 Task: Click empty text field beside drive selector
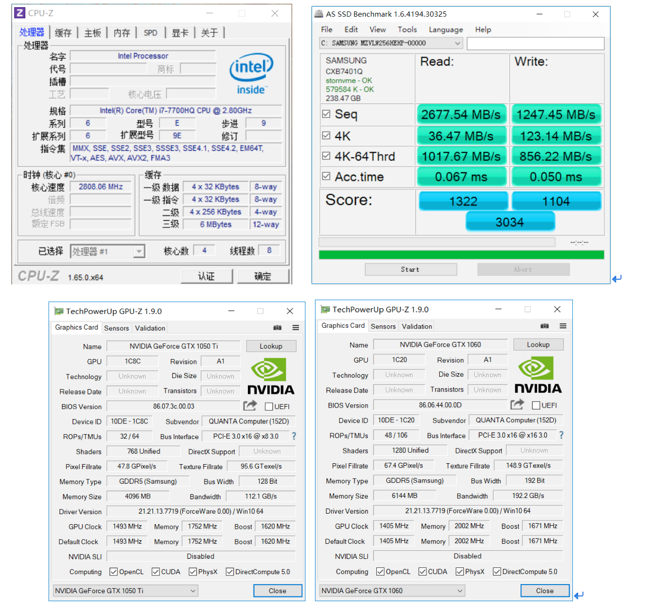pos(535,43)
